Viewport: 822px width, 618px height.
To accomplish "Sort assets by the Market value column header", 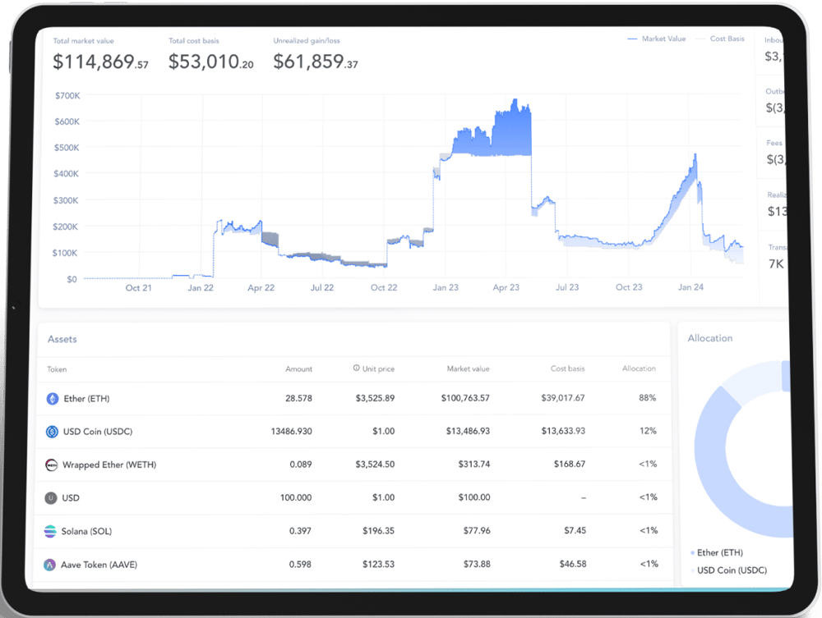I will (x=468, y=369).
